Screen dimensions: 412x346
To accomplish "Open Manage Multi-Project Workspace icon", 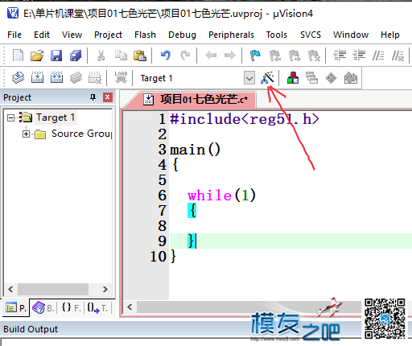I will 311,78.
